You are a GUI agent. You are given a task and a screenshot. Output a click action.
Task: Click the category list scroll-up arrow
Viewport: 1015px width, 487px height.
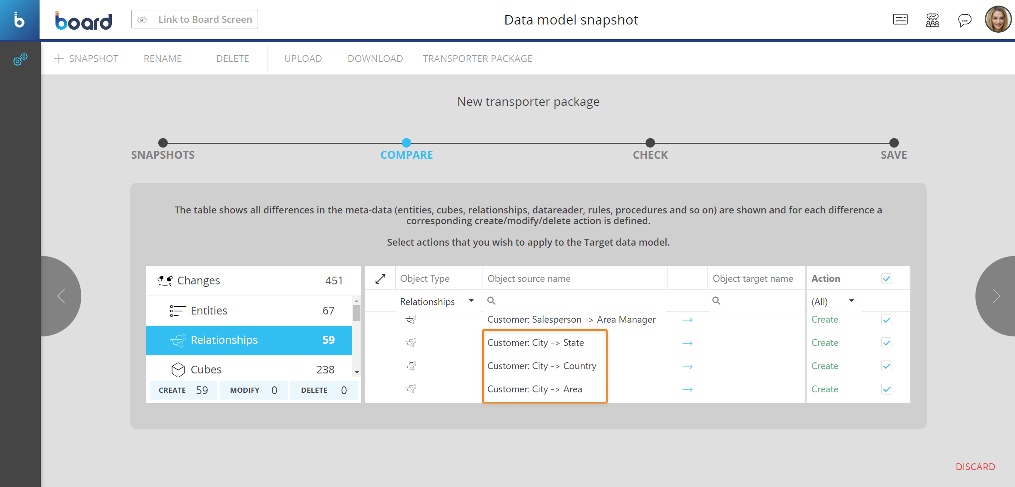357,301
